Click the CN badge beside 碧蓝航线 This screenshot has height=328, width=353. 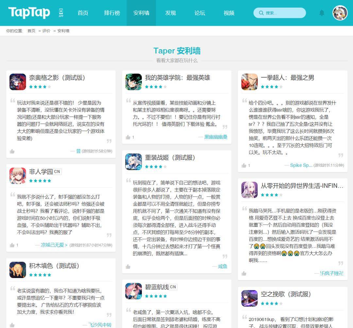[x=173, y=287]
